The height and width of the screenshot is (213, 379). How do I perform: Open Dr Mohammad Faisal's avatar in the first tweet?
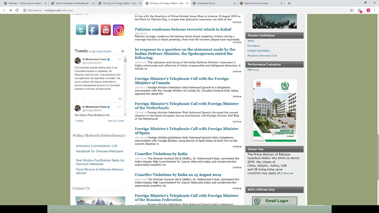pos(78,61)
